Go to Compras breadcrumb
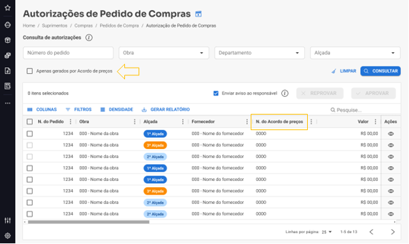 click(x=84, y=26)
